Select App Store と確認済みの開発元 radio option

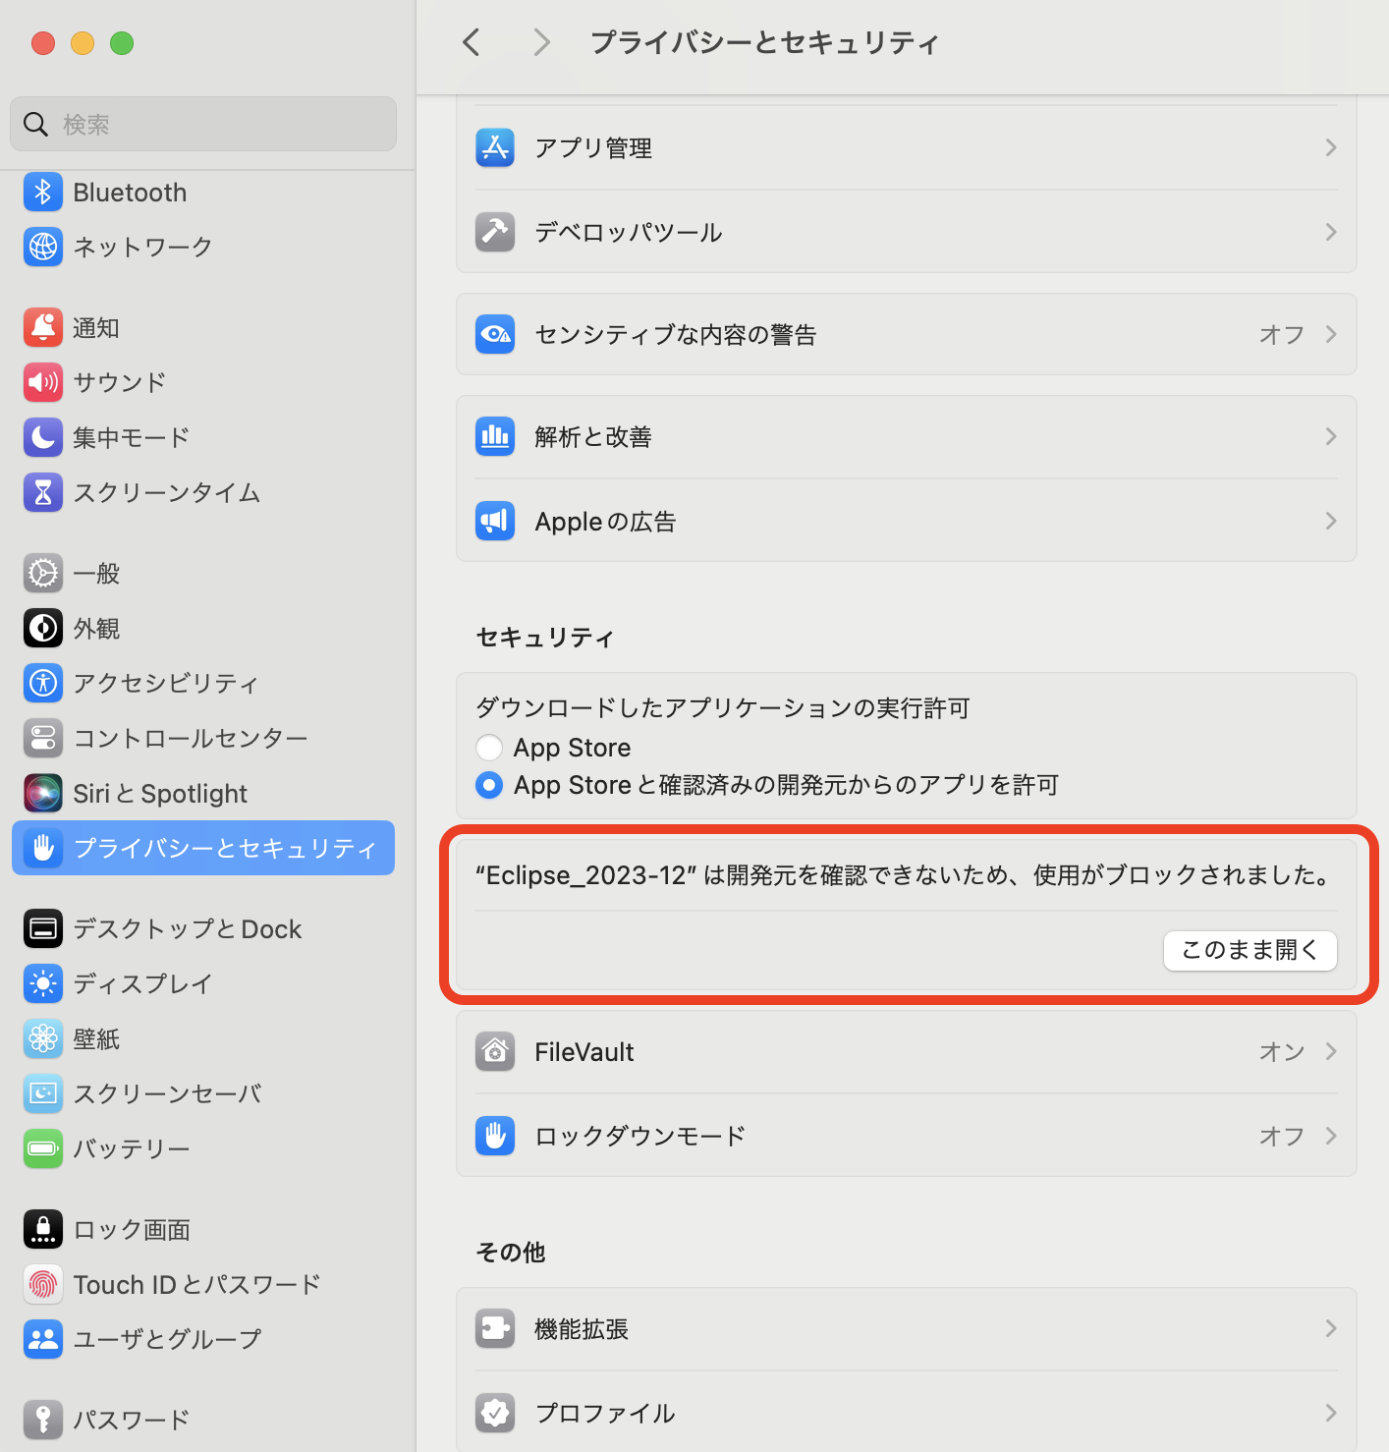[x=489, y=785]
